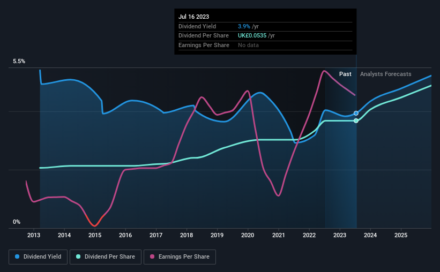The width and height of the screenshot is (440, 272).
Task: Click the blue Dividend Yield data point marker
Action: [x=356, y=114]
